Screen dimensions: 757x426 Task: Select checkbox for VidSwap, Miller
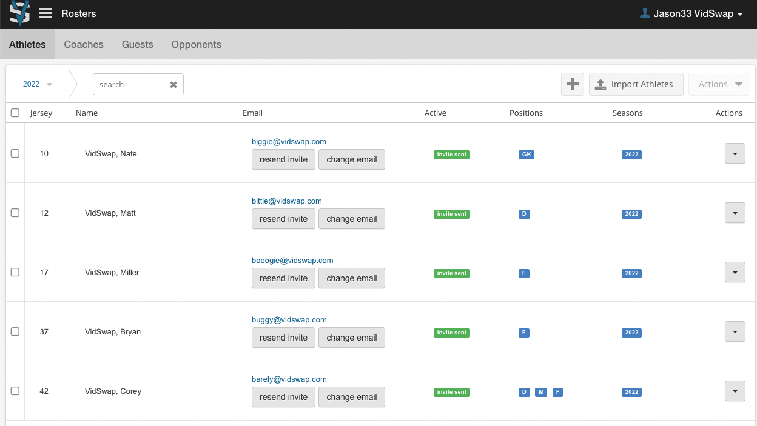(15, 273)
